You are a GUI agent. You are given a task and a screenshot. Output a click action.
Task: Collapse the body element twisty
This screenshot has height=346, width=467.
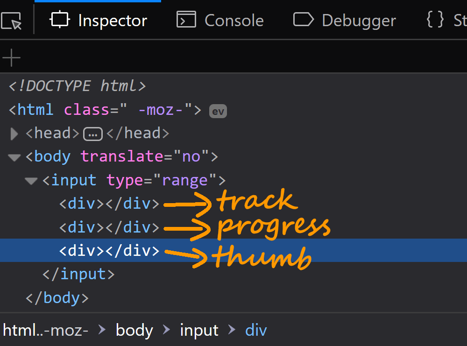point(14,157)
